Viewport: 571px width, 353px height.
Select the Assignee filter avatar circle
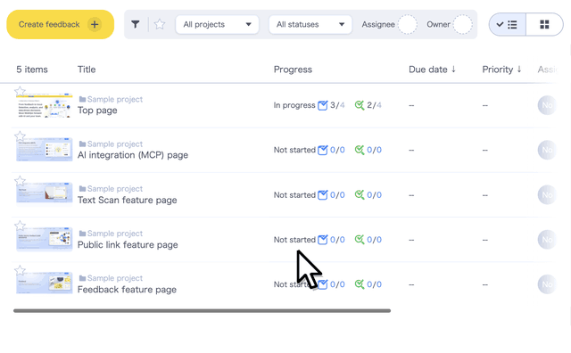coord(407,24)
